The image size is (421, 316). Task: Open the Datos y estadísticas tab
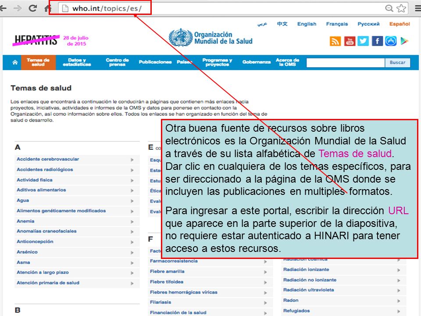77,62
